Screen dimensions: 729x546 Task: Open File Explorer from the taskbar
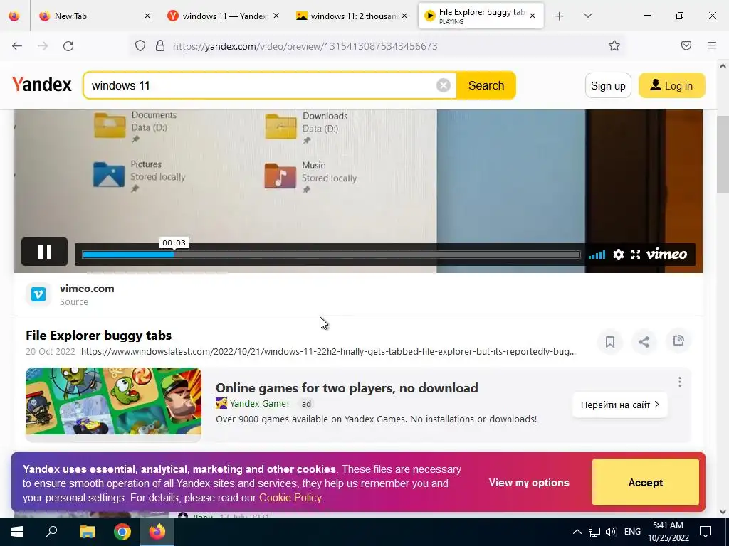[x=87, y=532]
